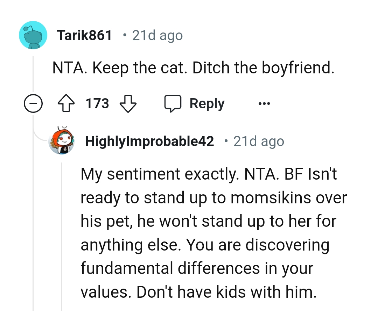Open the comment overflow menu (three dots)
Image resolution: width=378 pixels, height=311 pixels.
tap(265, 103)
